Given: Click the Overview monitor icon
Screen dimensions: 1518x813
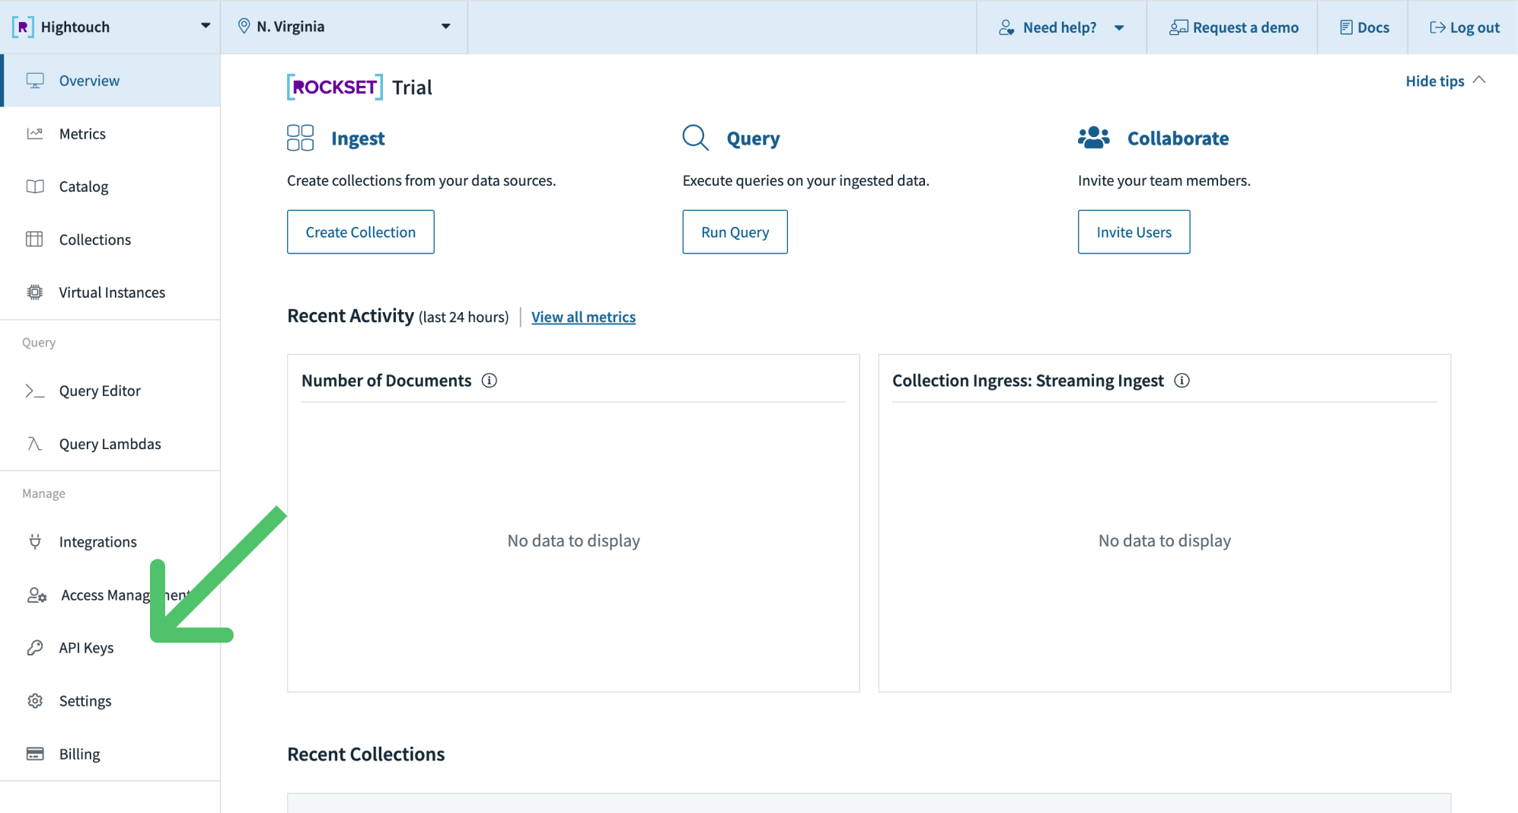Looking at the screenshot, I should [x=35, y=81].
